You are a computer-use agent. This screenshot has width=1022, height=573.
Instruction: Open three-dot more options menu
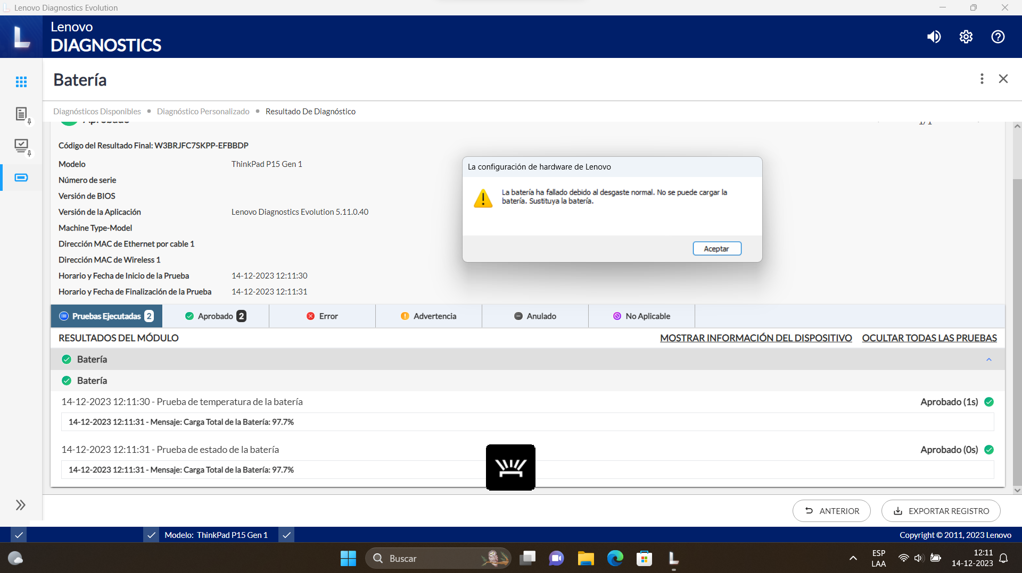pyautogui.click(x=982, y=79)
